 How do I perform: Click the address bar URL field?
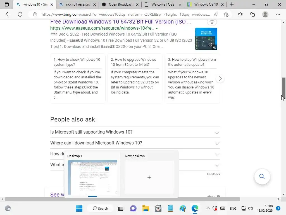pyautogui.click(x=126, y=14)
